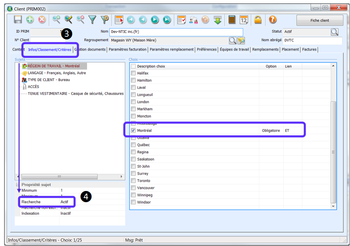Screen dimensions: 350x246
Task: Click the save floppy disk icon
Action: [x=18, y=20]
